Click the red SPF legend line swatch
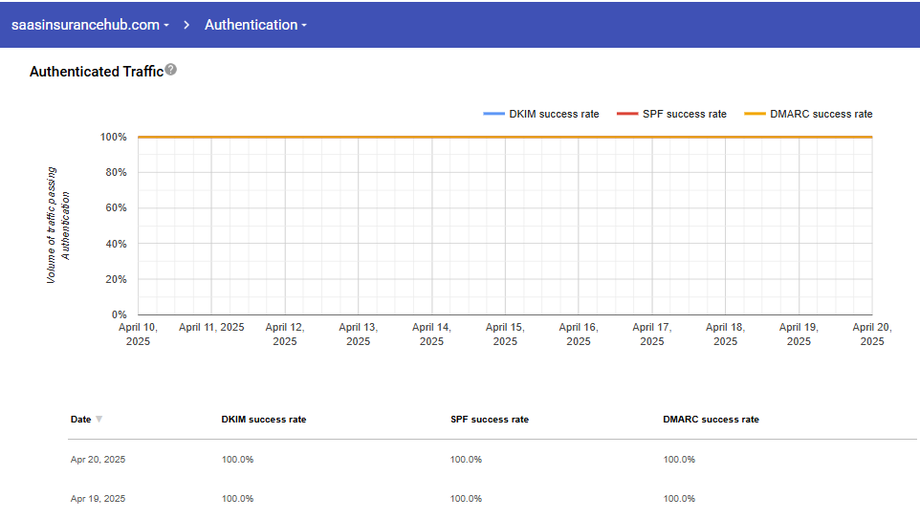The image size is (920, 519). click(x=627, y=114)
